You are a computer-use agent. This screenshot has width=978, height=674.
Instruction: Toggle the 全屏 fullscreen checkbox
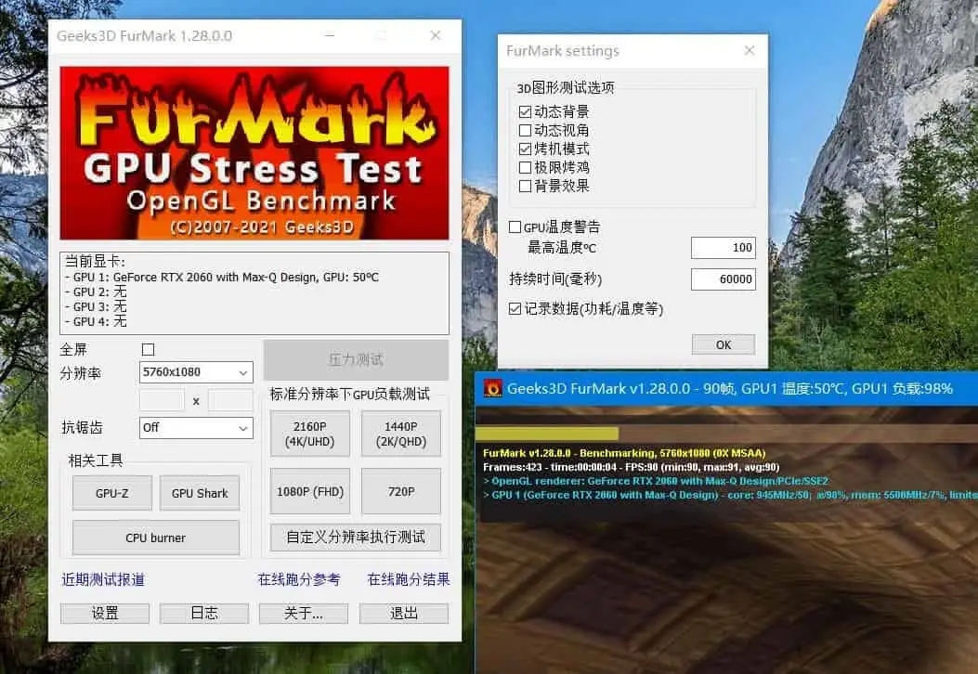148,350
